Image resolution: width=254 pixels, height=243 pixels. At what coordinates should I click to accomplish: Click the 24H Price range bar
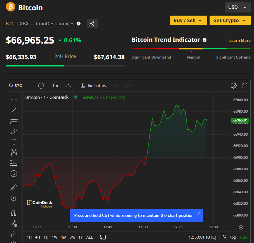[x=65, y=66]
